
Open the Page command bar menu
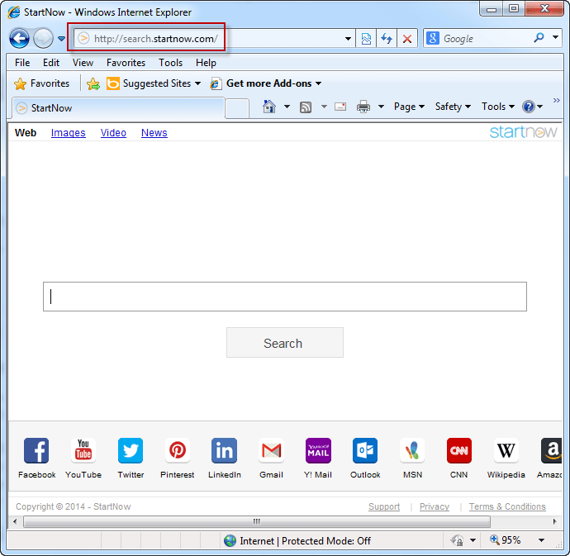[x=409, y=107]
